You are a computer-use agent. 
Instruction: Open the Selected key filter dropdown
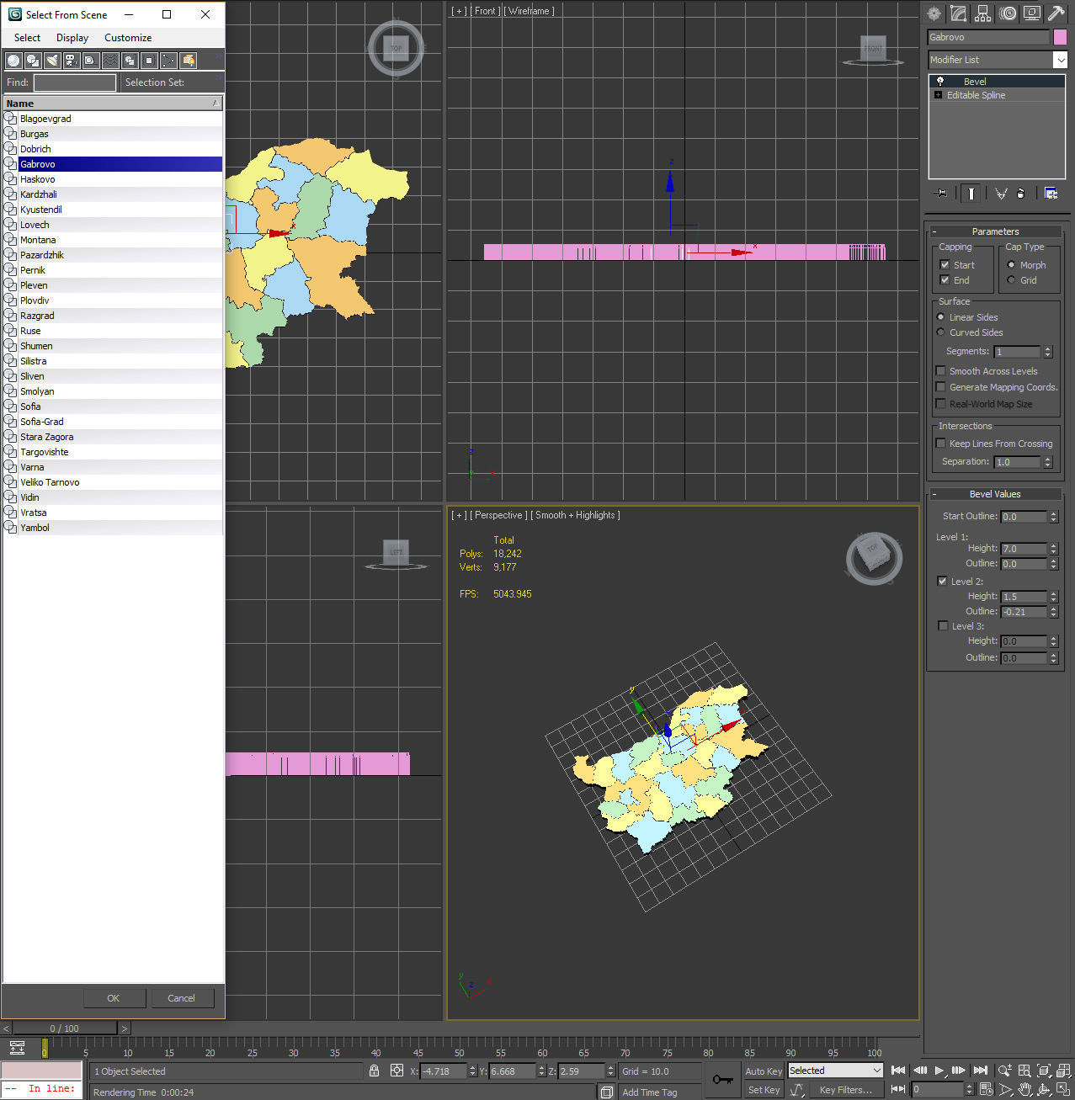pyautogui.click(x=835, y=1071)
